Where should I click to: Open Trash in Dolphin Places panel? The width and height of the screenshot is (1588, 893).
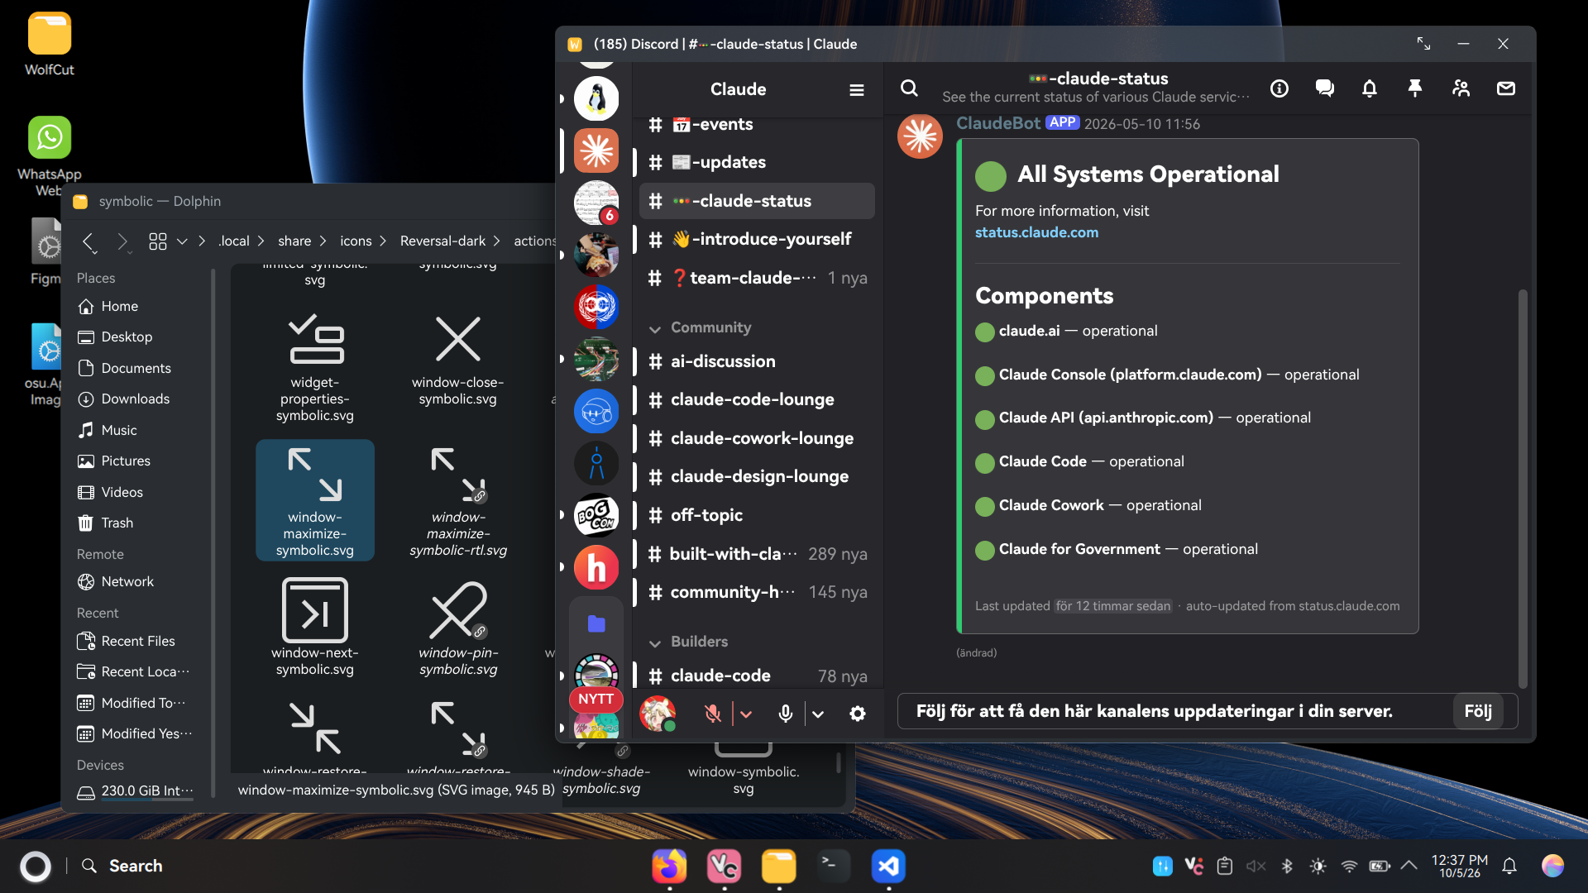click(x=117, y=523)
